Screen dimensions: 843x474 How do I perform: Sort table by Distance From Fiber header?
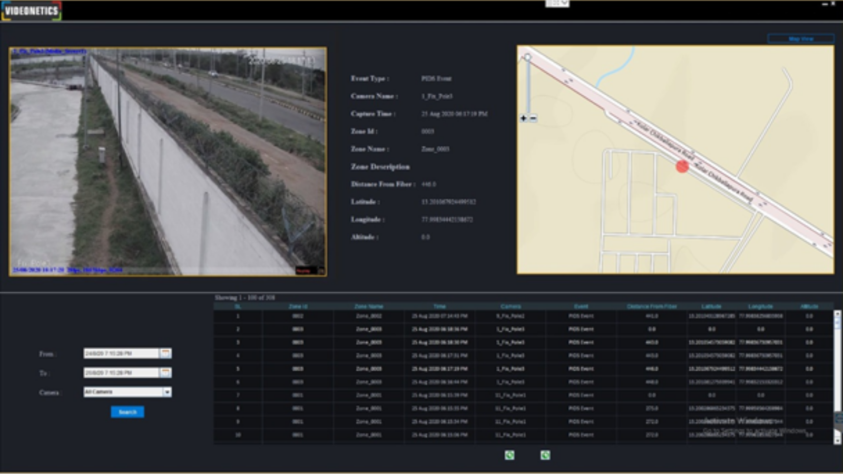coord(652,307)
